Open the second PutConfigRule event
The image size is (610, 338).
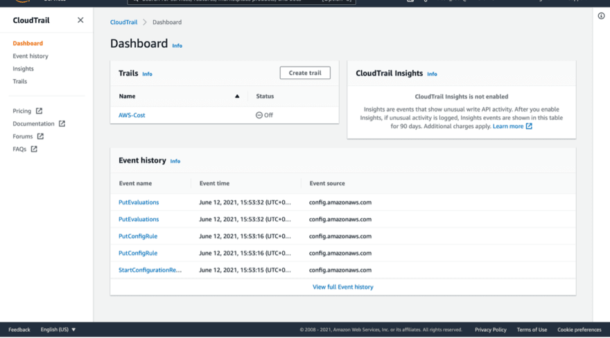pyautogui.click(x=138, y=253)
